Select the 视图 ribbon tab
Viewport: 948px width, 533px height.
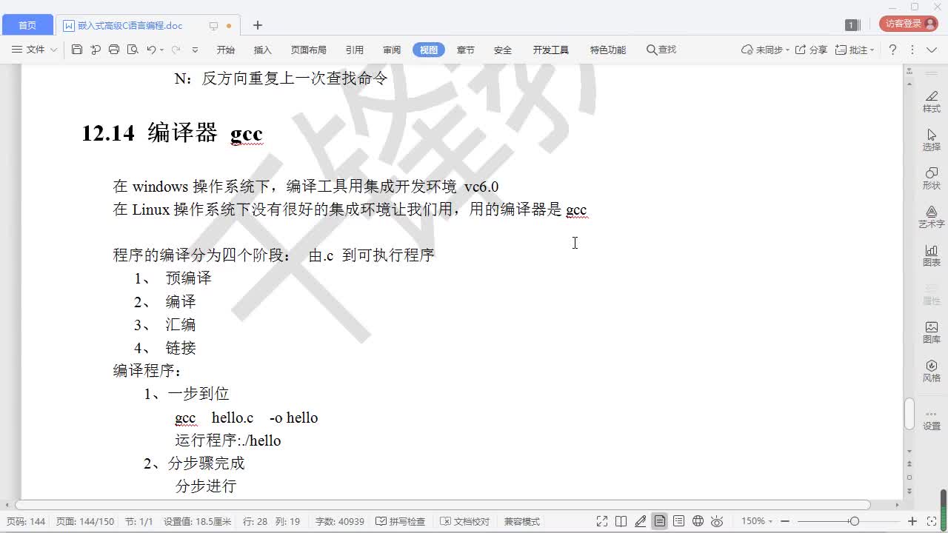pyautogui.click(x=429, y=50)
